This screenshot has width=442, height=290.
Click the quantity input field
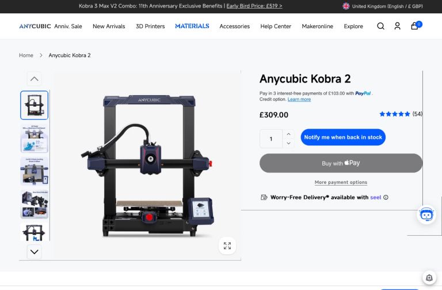pyautogui.click(x=271, y=138)
